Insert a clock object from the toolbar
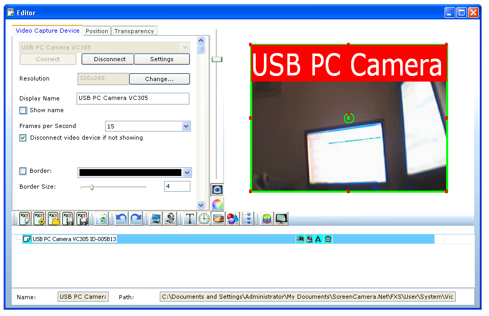This screenshot has height=316, width=489. 204,218
